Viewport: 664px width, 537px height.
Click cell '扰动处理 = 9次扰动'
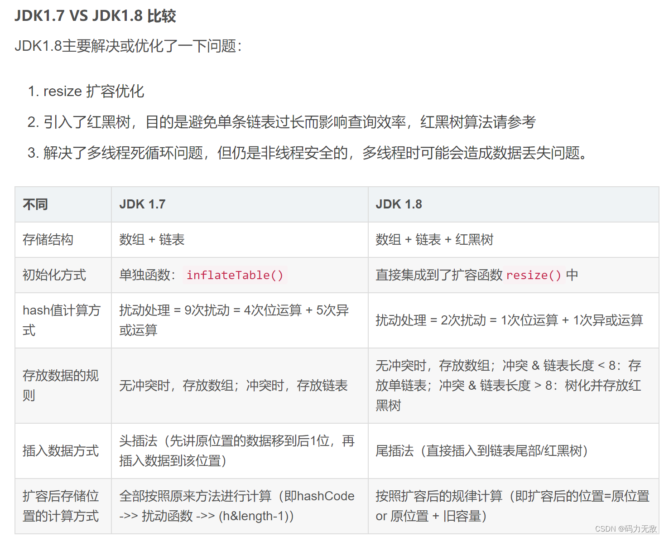[240, 320]
